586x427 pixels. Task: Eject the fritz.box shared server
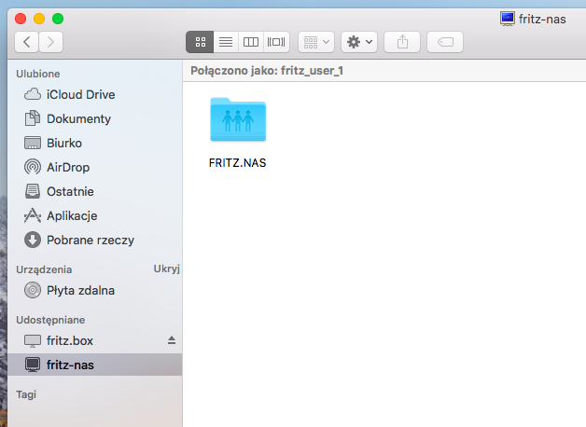[x=171, y=339]
